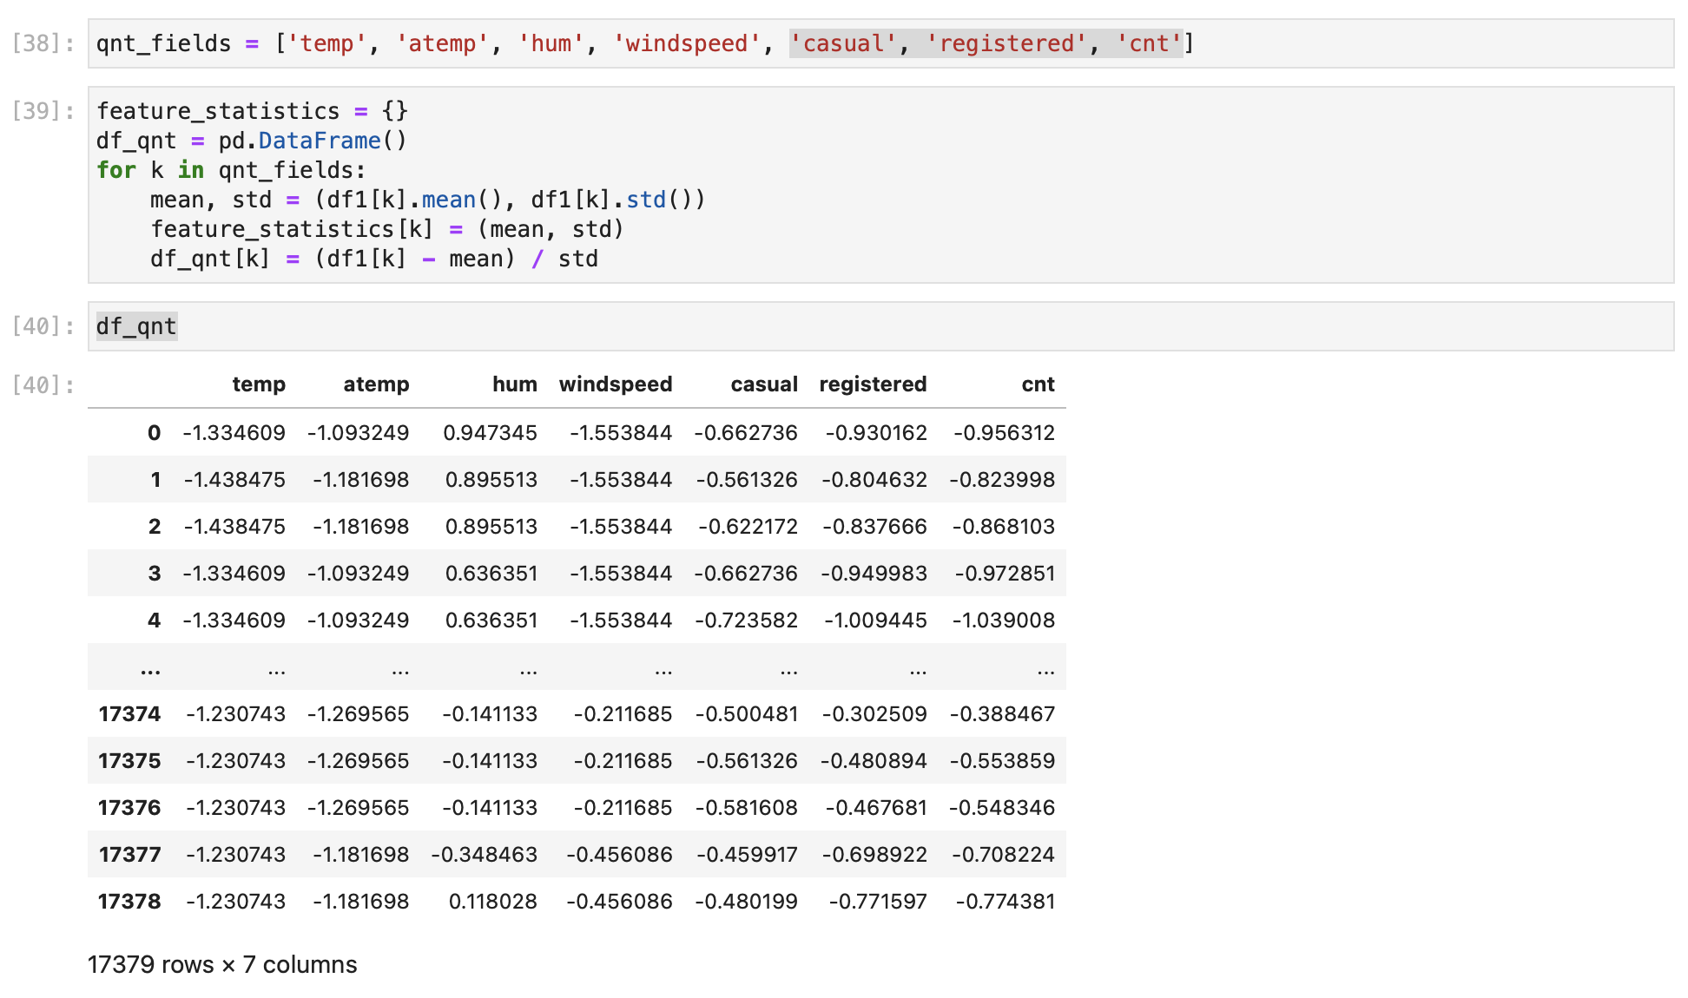Click inside the feature_statistics code cell
This screenshot has height=998, width=1688.
click(880, 185)
